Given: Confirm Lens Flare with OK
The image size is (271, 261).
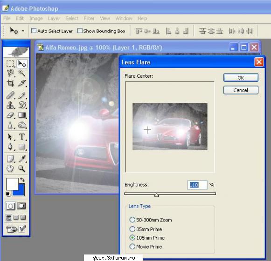Looking at the screenshot, I should [x=241, y=78].
